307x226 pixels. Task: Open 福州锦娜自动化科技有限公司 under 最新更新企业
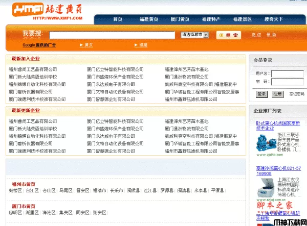tap(37, 136)
